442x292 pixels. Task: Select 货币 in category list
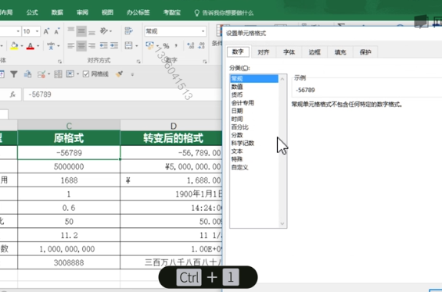point(237,94)
